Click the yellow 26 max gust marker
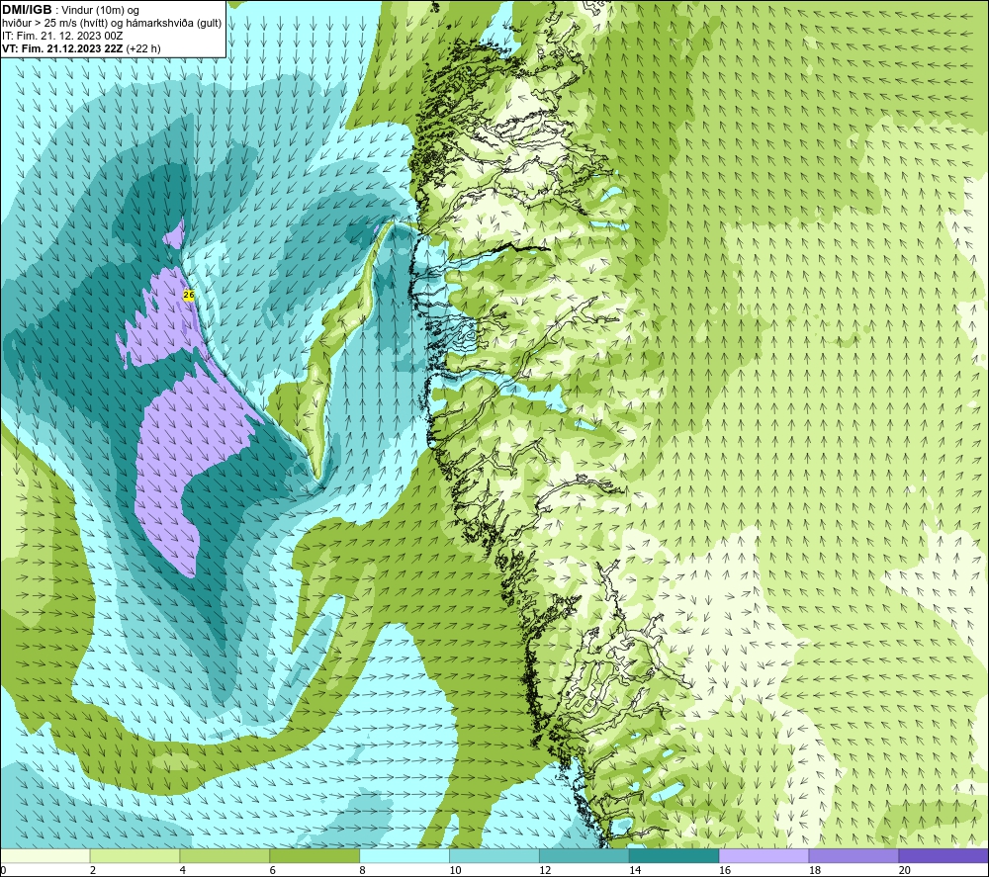Screen dimensions: 989x877 click(x=189, y=295)
